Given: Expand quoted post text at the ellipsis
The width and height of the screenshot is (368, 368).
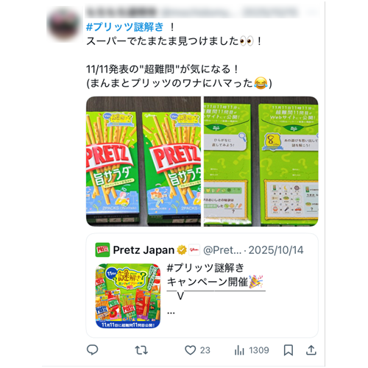Looking at the screenshot, I should pos(171,313).
